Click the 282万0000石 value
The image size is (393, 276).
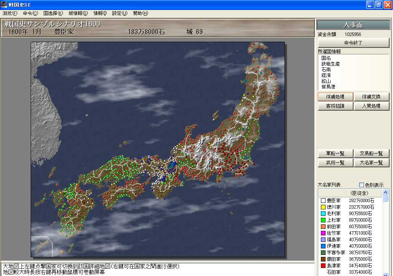(362, 201)
